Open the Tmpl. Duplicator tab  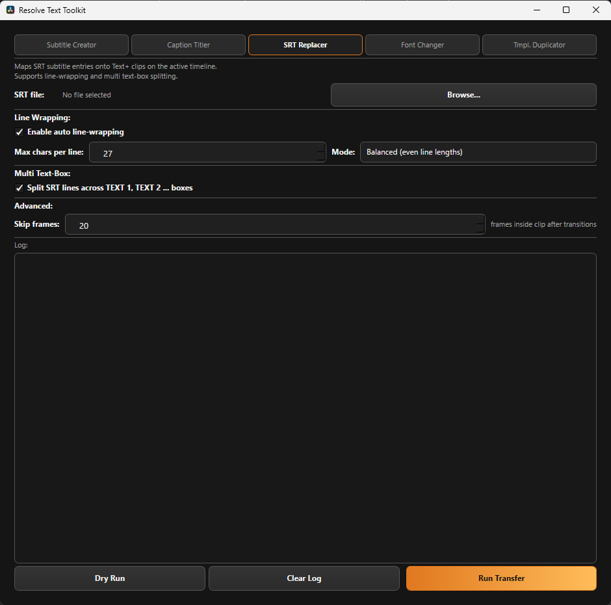(539, 45)
